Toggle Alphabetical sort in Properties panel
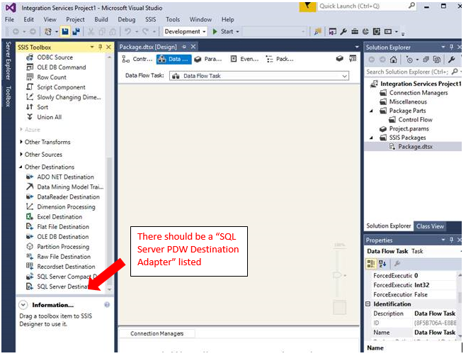466x356 pixels. (x=382, y=264)
